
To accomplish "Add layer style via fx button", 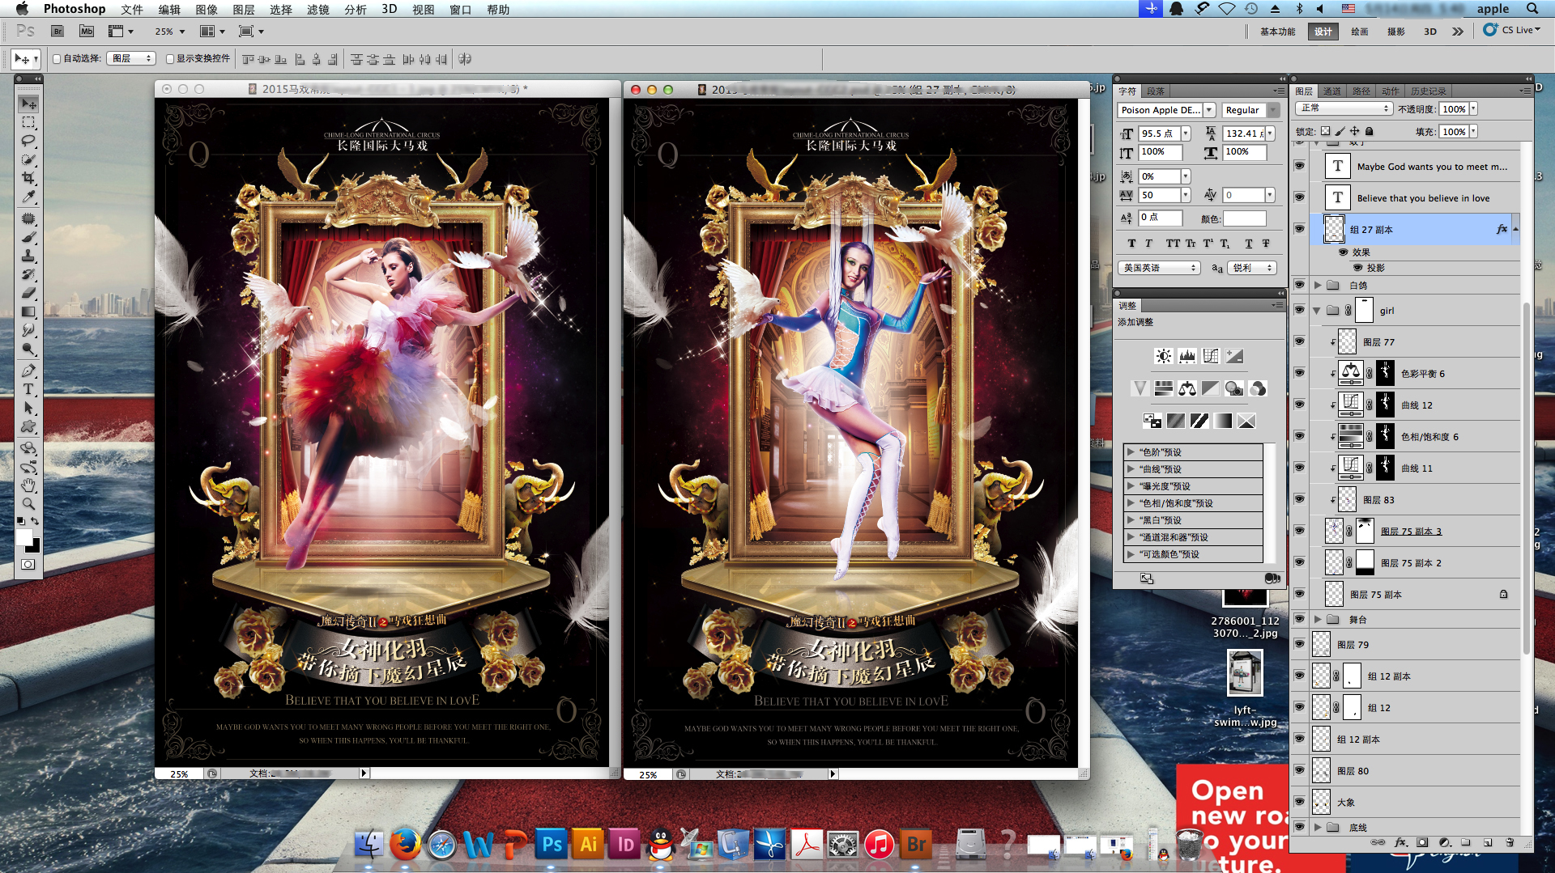I will pos(1400,842).
